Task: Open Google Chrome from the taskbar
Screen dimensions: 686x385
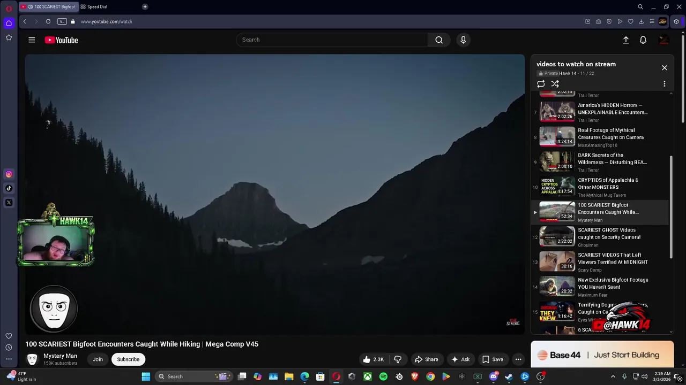Action: tap(430, 376)
